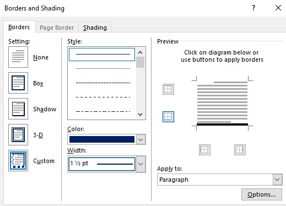The height and width of the screenshot is (206, 286).
Task: Choose the Box border setting icon
Action: click(18, 83)
